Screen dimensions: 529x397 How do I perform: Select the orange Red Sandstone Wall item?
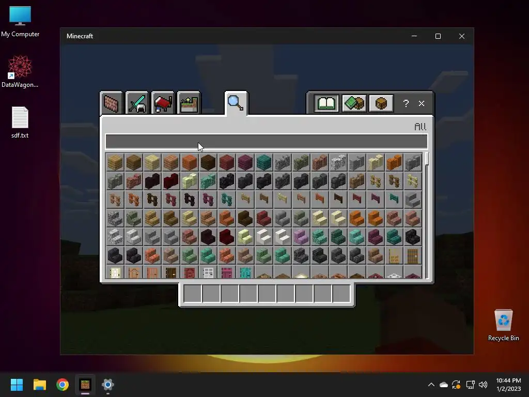coord(394,162)
